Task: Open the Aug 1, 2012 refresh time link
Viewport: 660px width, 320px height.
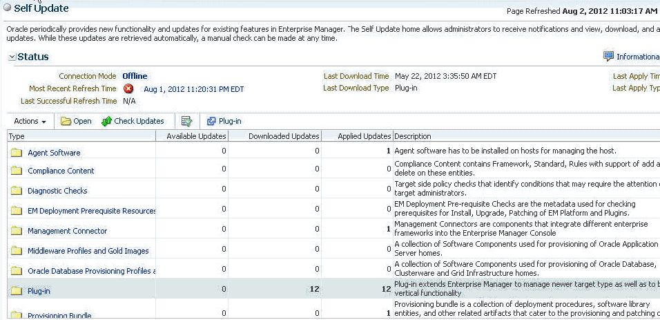Action: coord(193,89)
